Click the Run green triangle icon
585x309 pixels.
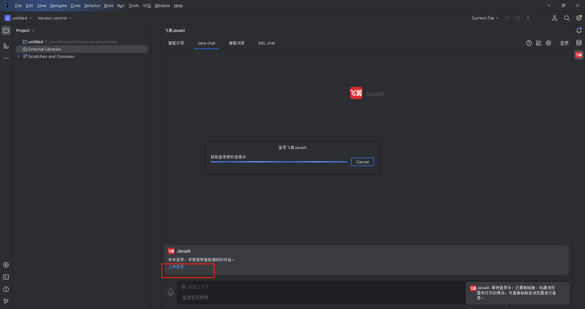(x=507, y=18)
